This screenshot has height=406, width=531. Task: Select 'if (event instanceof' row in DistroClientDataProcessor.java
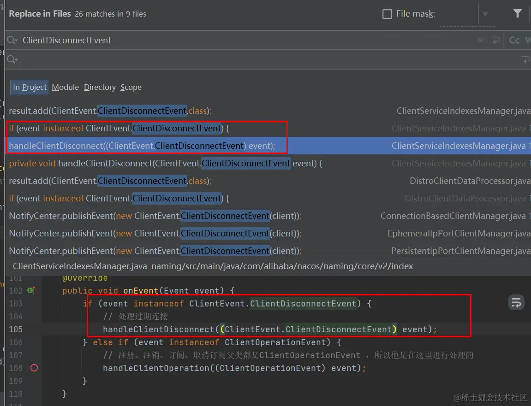(x=268, y=198)
